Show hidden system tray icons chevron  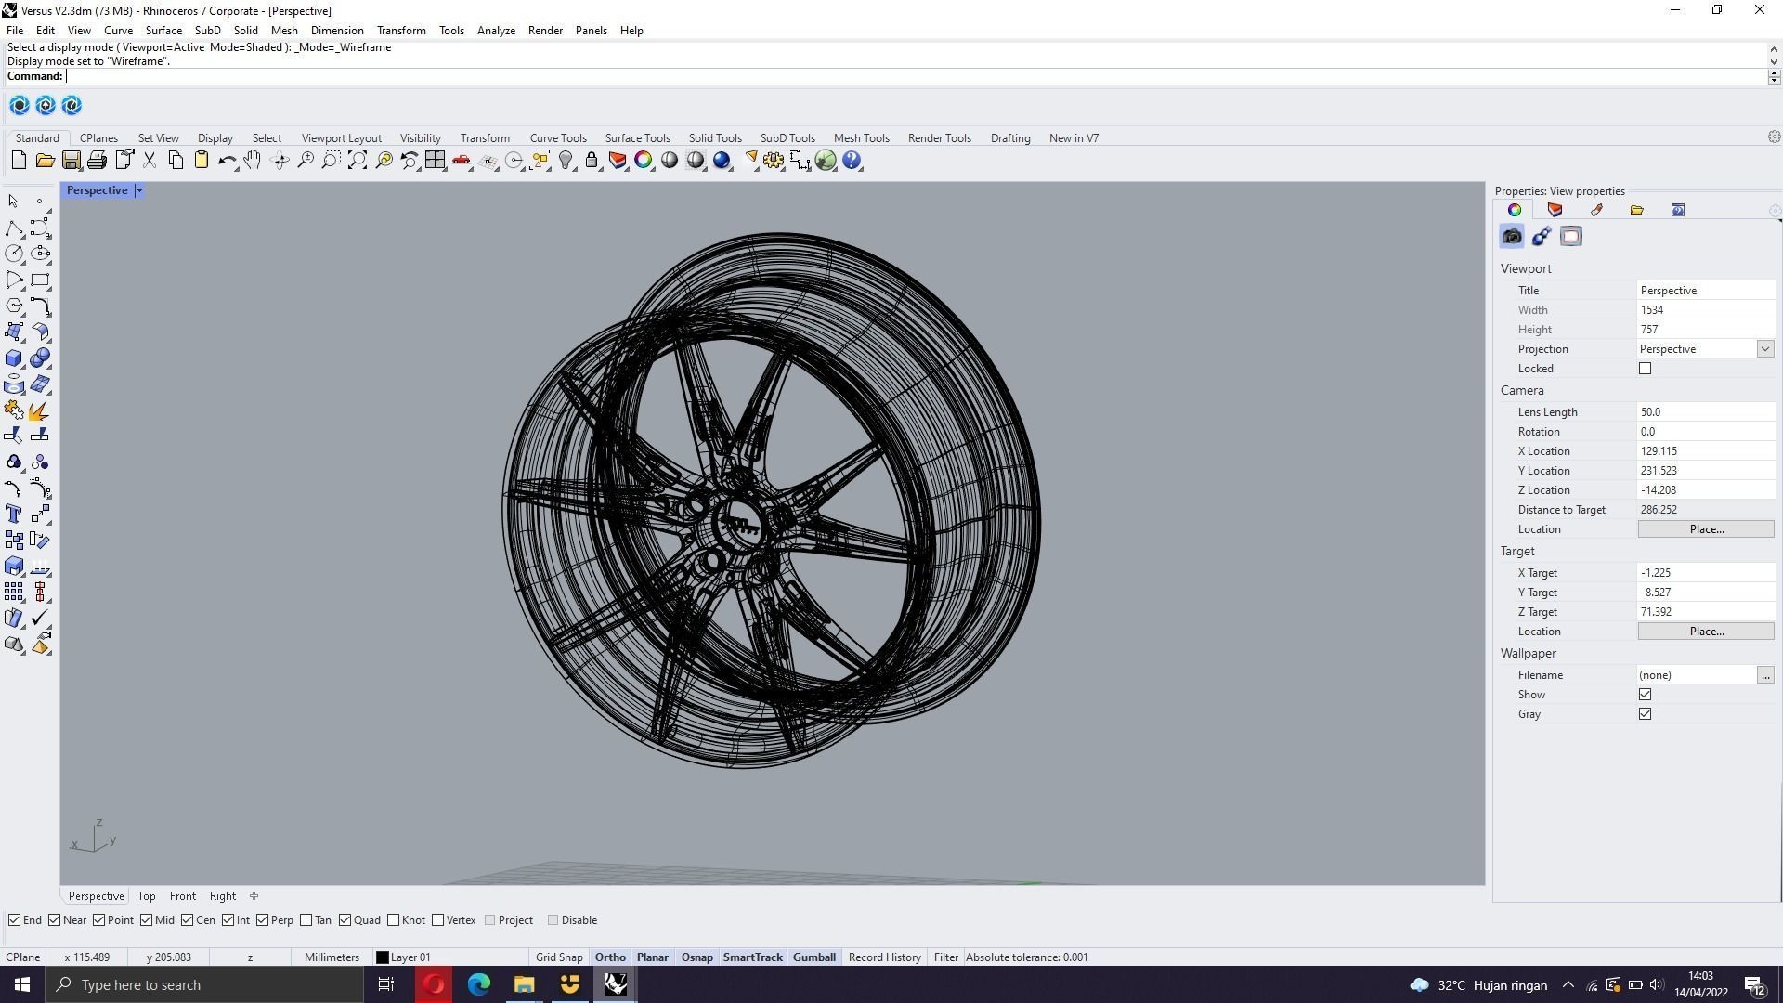(x=1568, y=985)
